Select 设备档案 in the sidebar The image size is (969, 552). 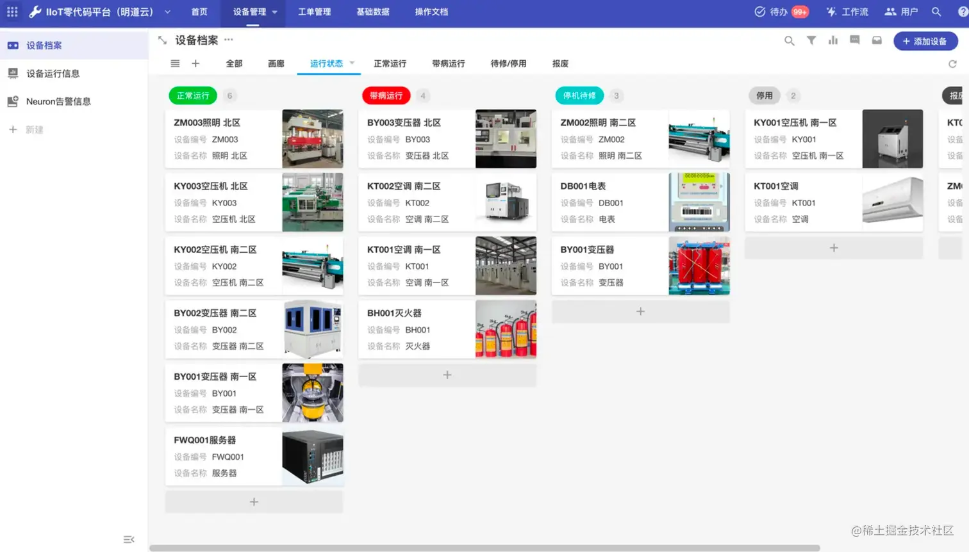point(74,45)
